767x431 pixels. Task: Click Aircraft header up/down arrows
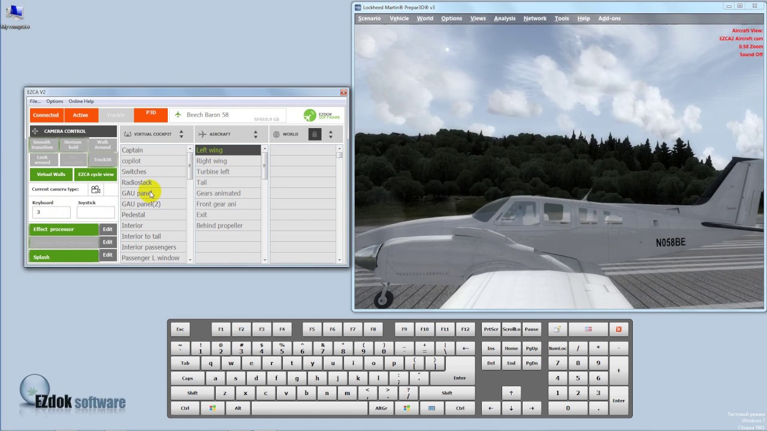pos(256,134)
